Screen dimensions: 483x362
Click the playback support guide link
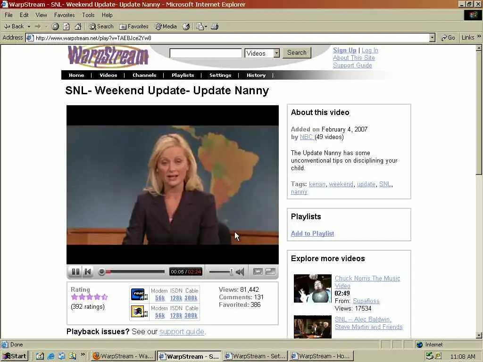click(182, 332)
